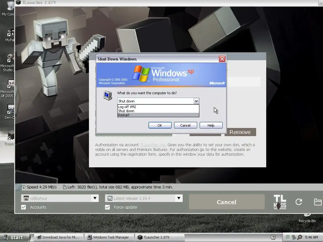Cancel the TLauncher download
Viewport: 323px width, 242px height.
[x=226, y=202]
